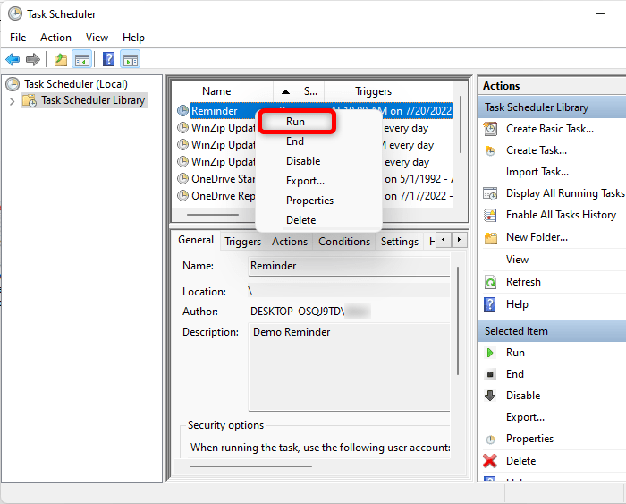This screenshot has height=504, width=626.
Task: Open the File menu
Action: 18,38
